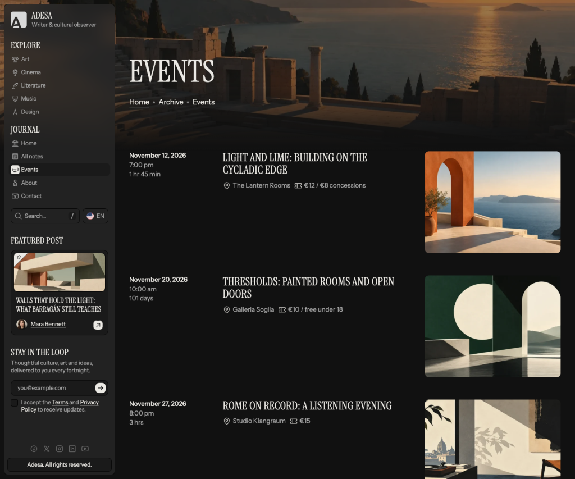Open the Light and Lime event image
575x479 pixels.
[x=492, y=202]
